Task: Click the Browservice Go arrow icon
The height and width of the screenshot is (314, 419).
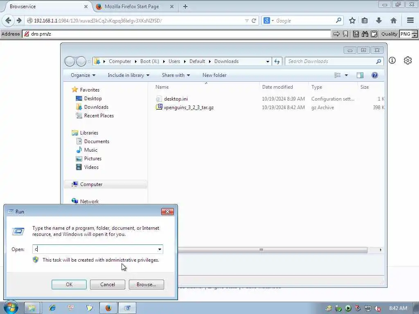Action: coord(336,34)
